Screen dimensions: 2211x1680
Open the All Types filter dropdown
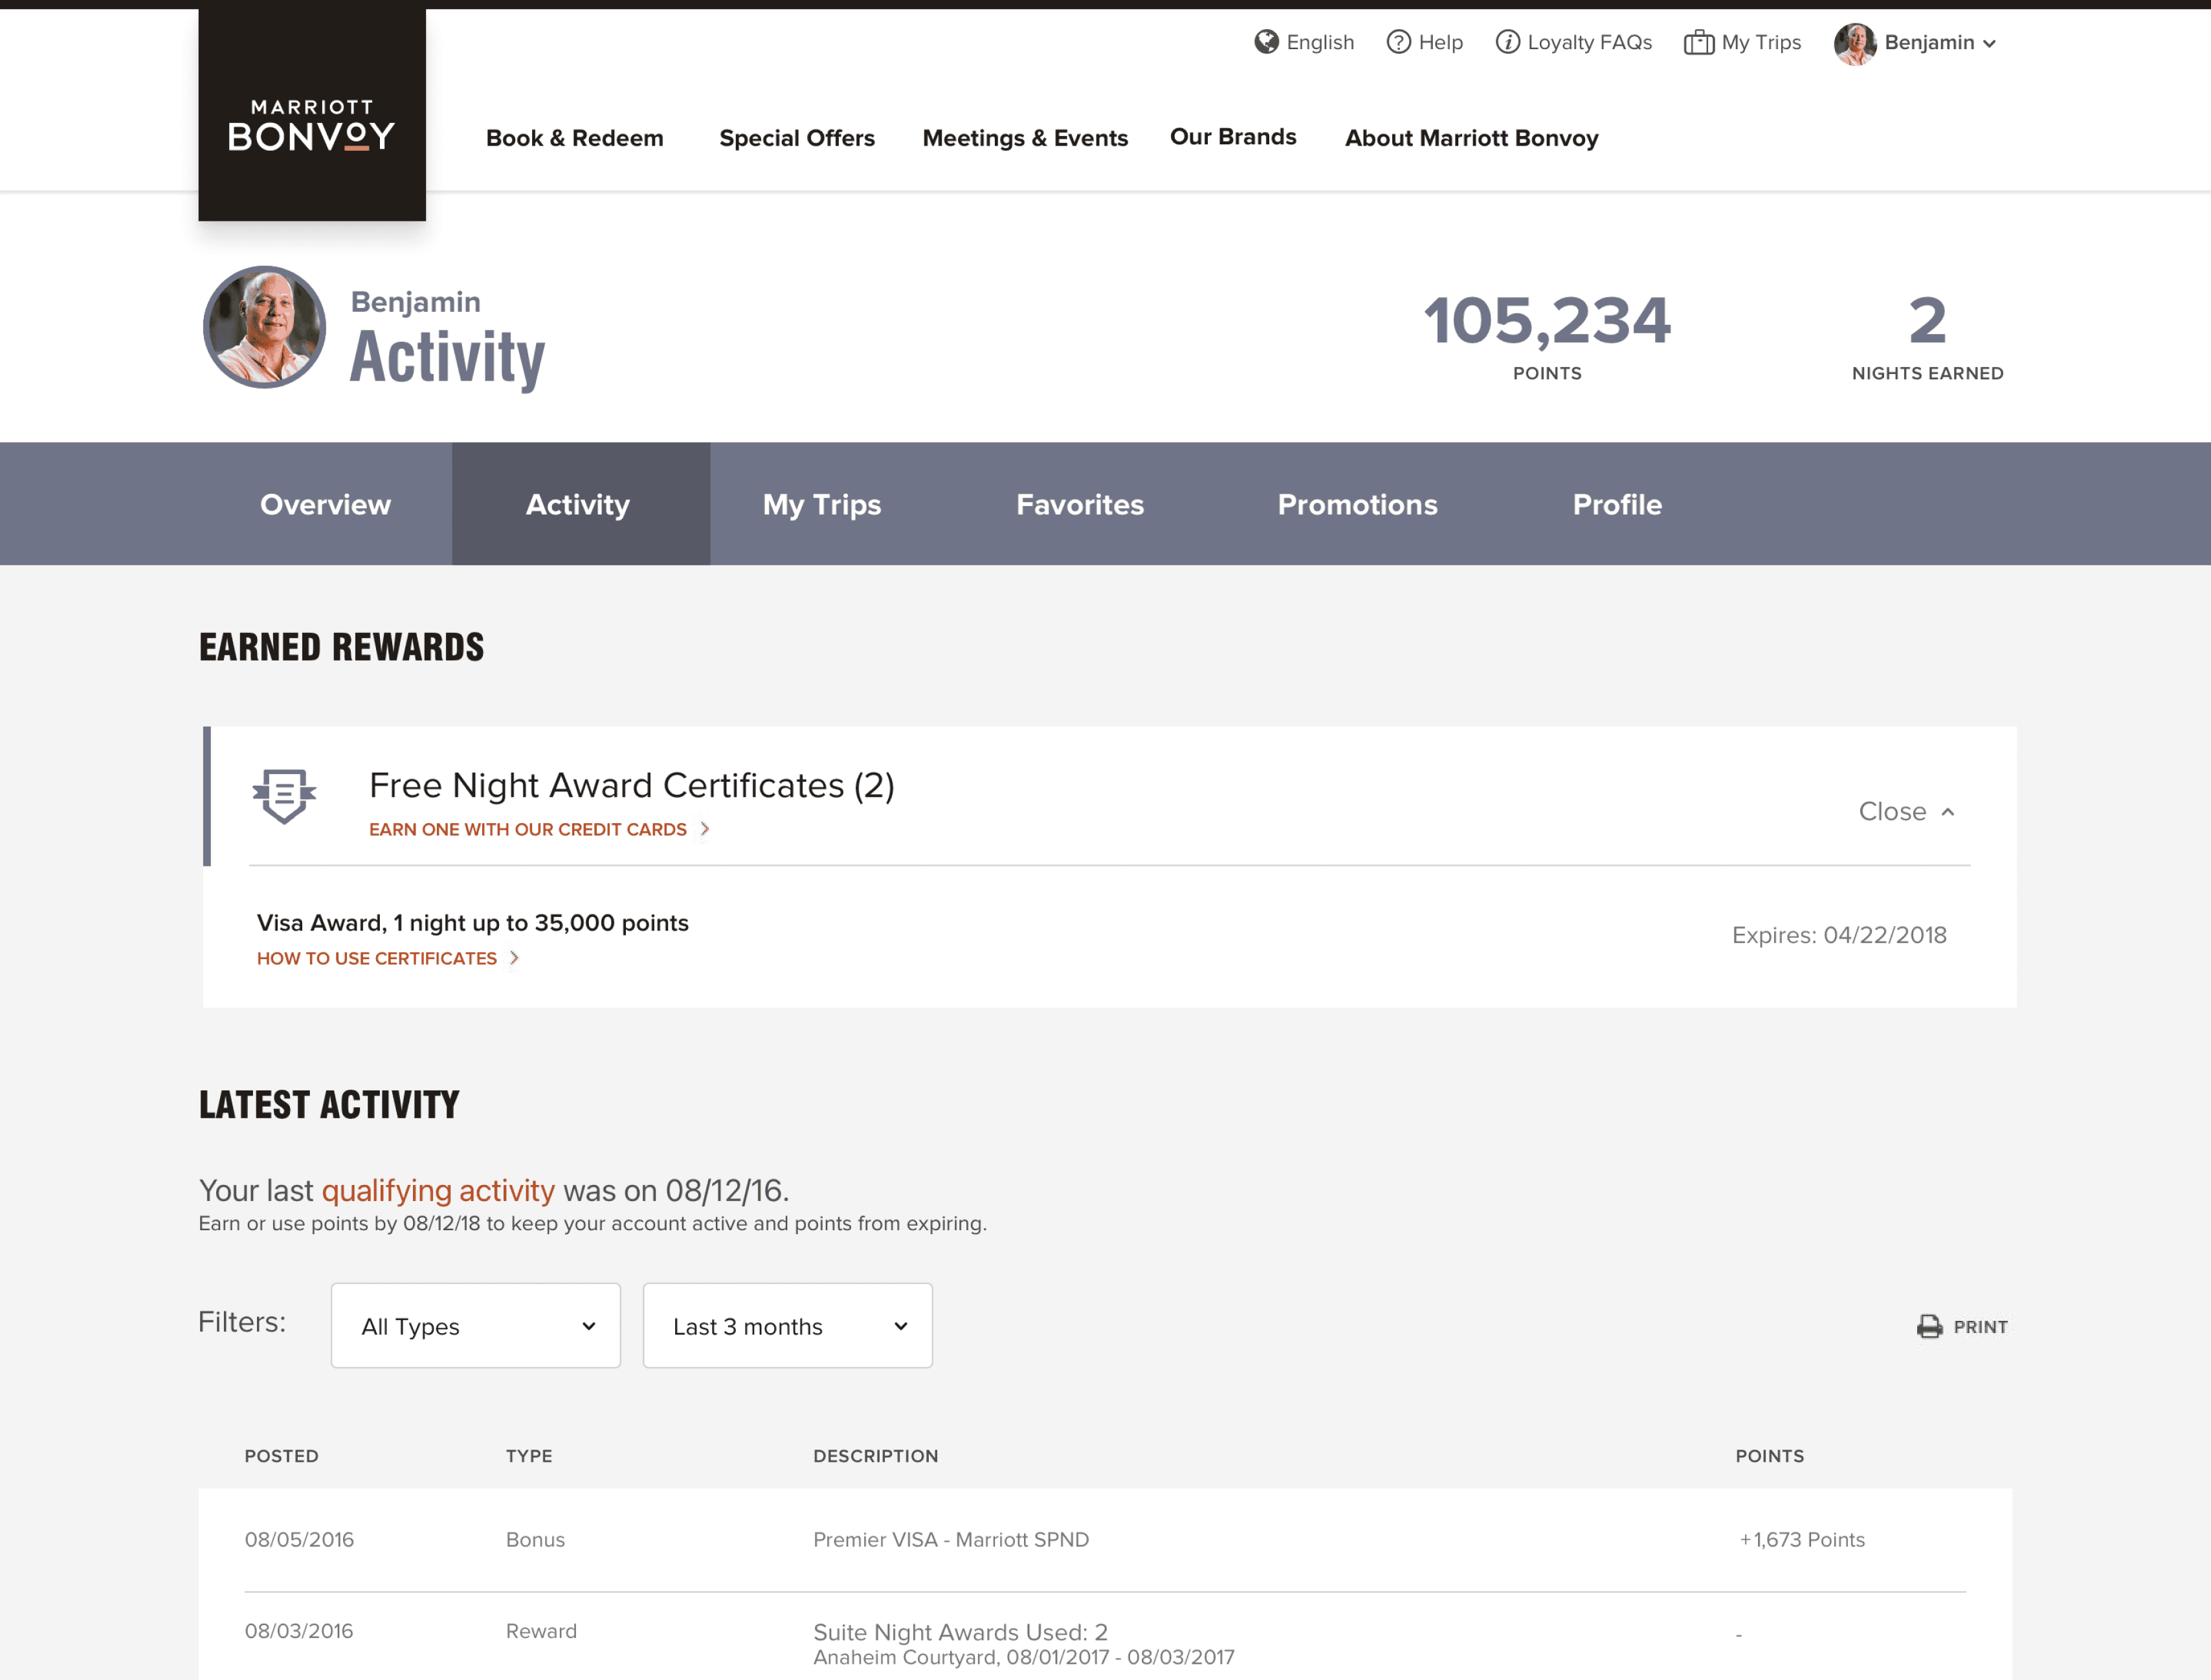pos(476,1326)
